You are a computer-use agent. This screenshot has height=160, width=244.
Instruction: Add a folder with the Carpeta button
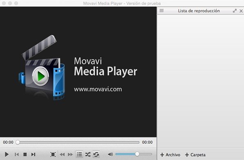(195, 155)
